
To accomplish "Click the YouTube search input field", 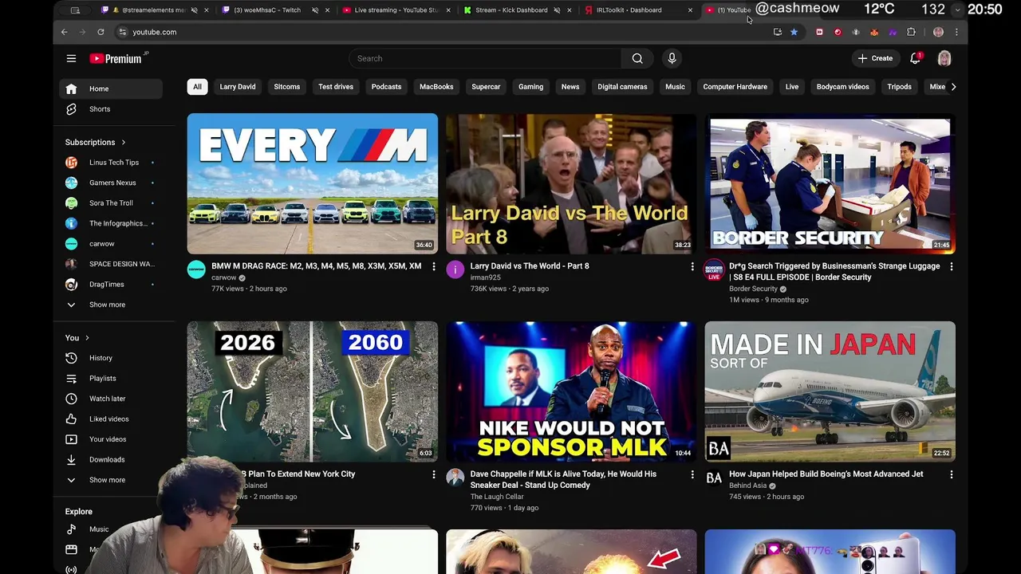I will (x=484, y=58).
